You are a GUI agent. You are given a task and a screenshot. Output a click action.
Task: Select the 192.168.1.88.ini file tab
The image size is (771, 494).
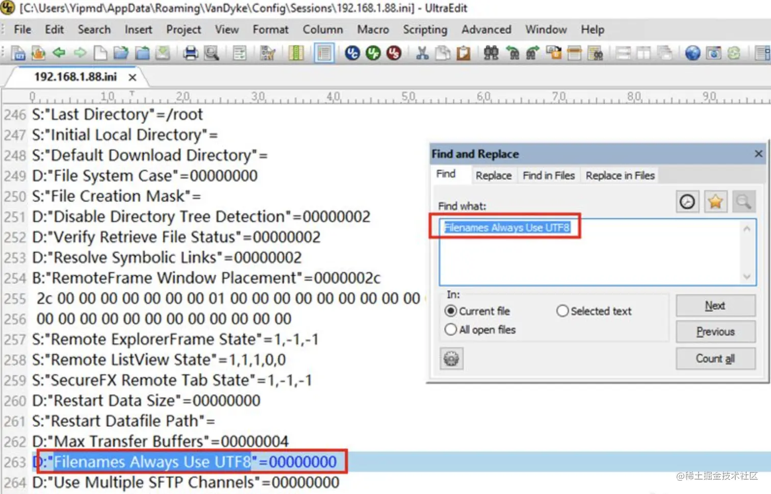pyautogui.click(x=75, y=77)
